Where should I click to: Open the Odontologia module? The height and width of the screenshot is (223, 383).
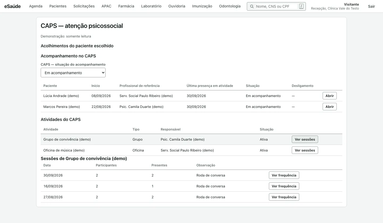point(230,6)
